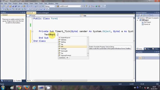Click the green Extension Manager toolbar icon
Image resolution: width=160 pixels, height=90 pixels.
96,6
